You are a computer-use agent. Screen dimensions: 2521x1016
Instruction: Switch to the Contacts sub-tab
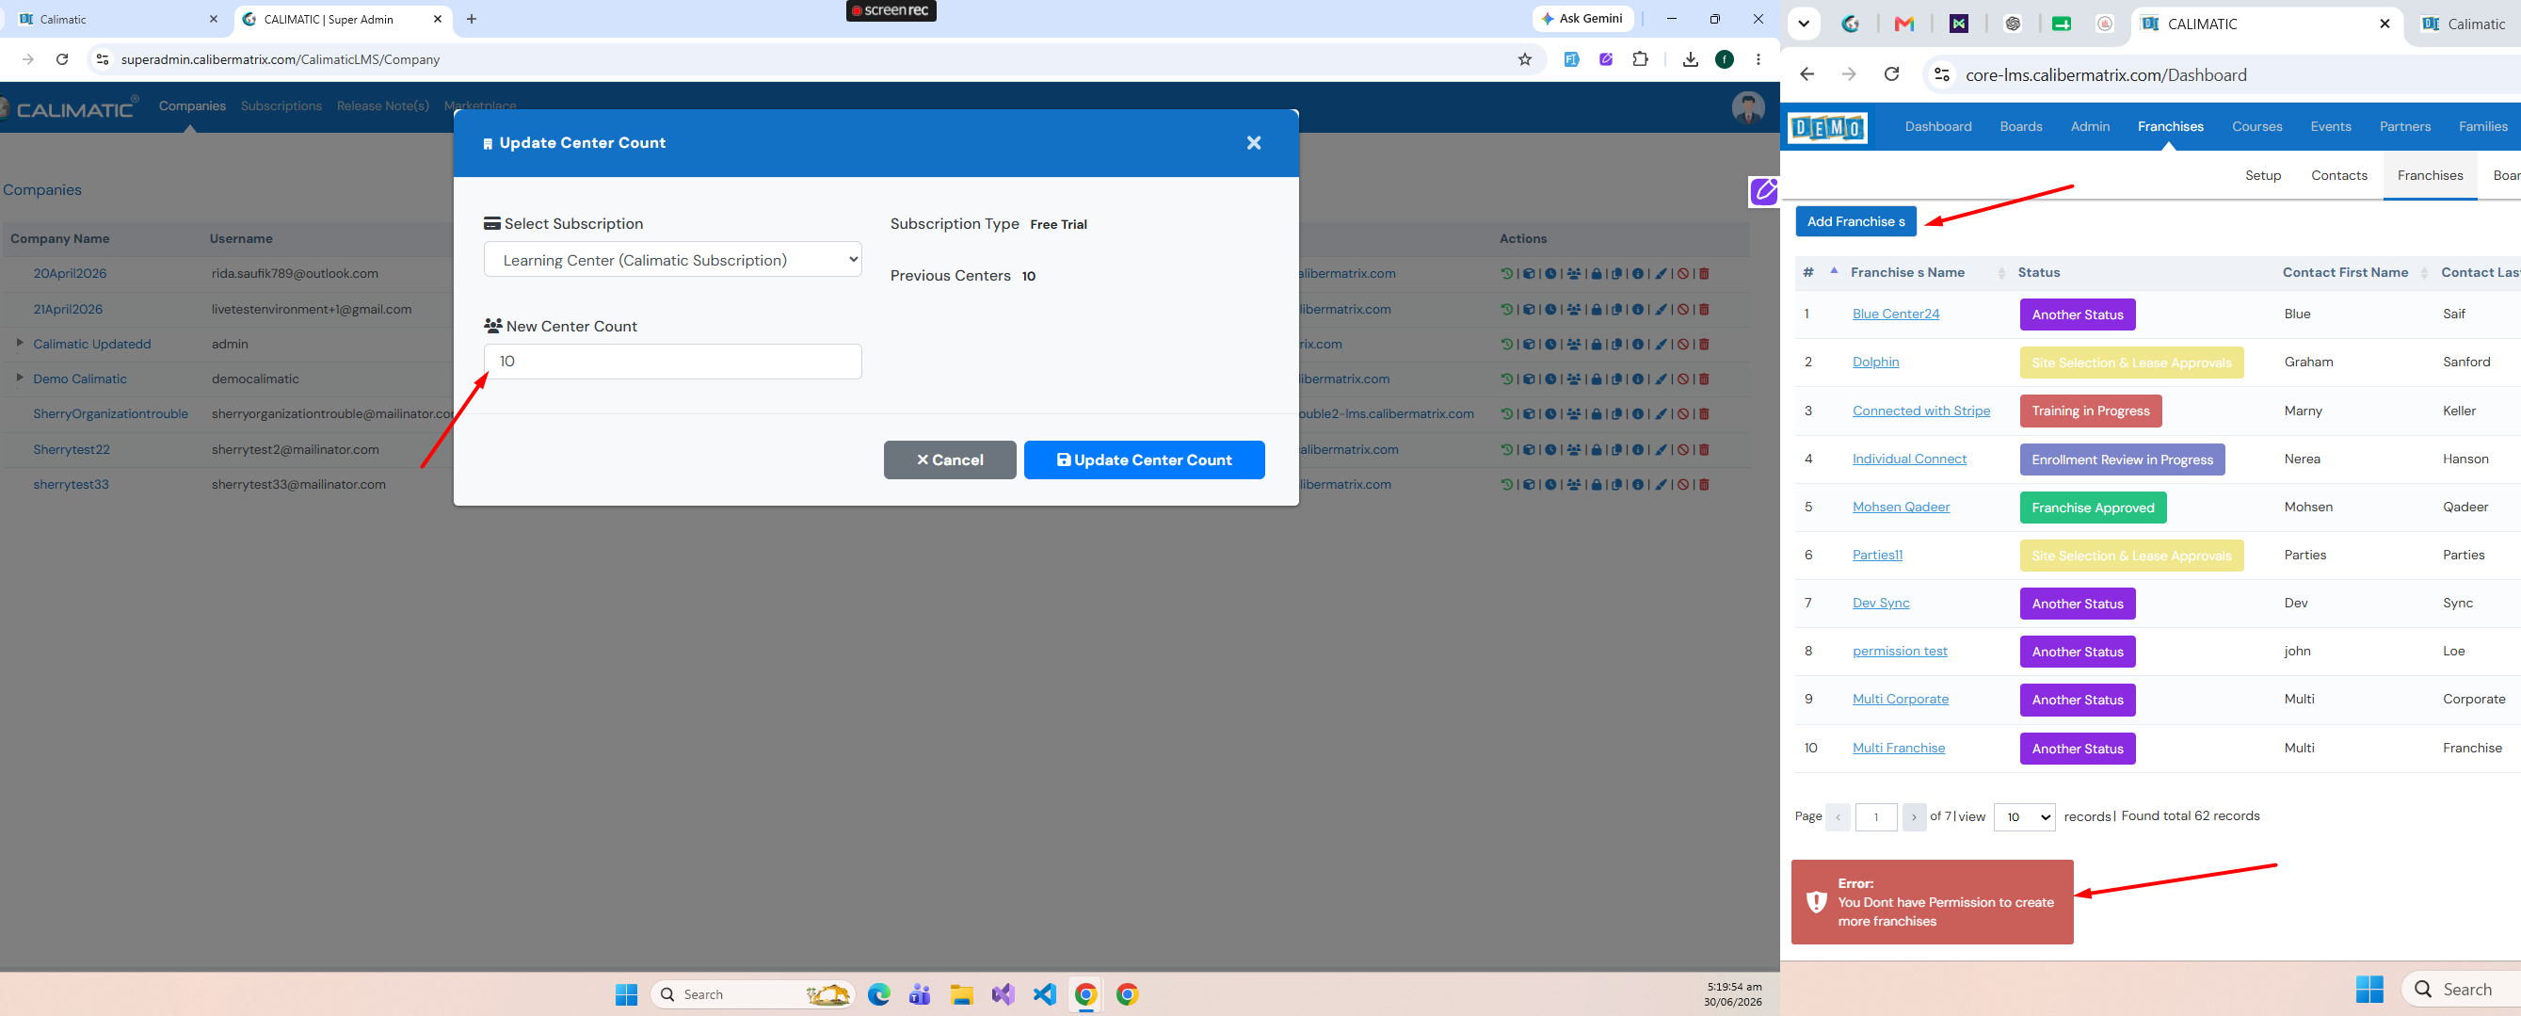tap(2339, 175)
